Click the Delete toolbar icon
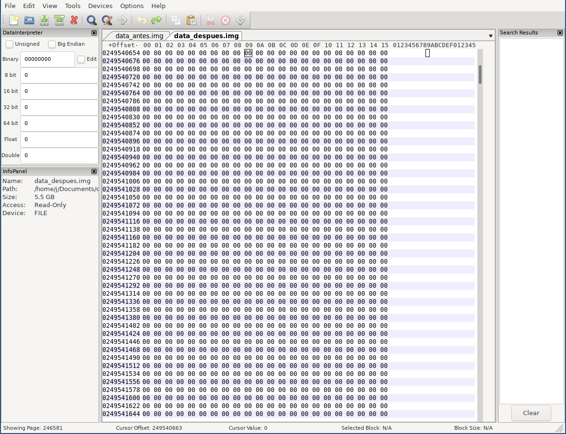 click(x=225, y=20)
